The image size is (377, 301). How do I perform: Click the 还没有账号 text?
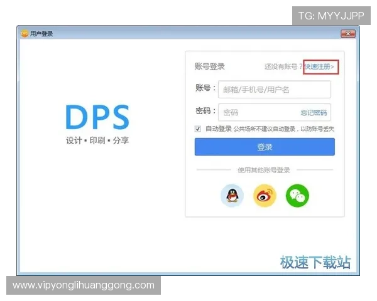[x=283, y=66]
